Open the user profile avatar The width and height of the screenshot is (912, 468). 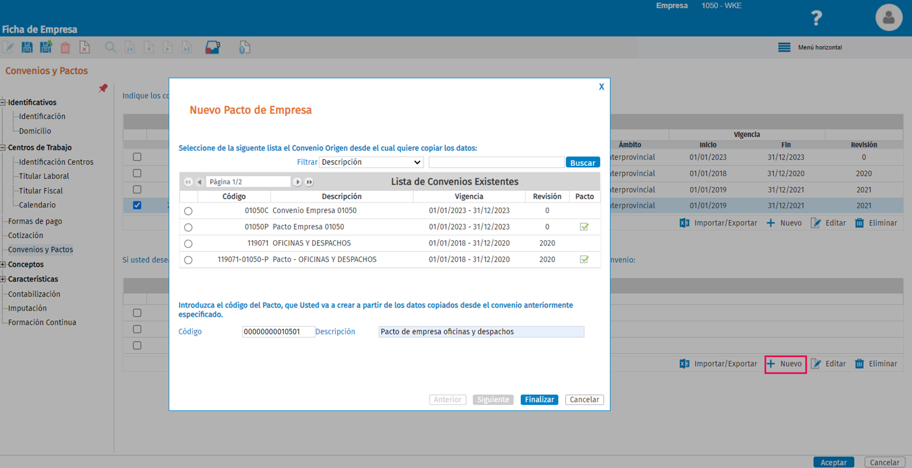888,18
